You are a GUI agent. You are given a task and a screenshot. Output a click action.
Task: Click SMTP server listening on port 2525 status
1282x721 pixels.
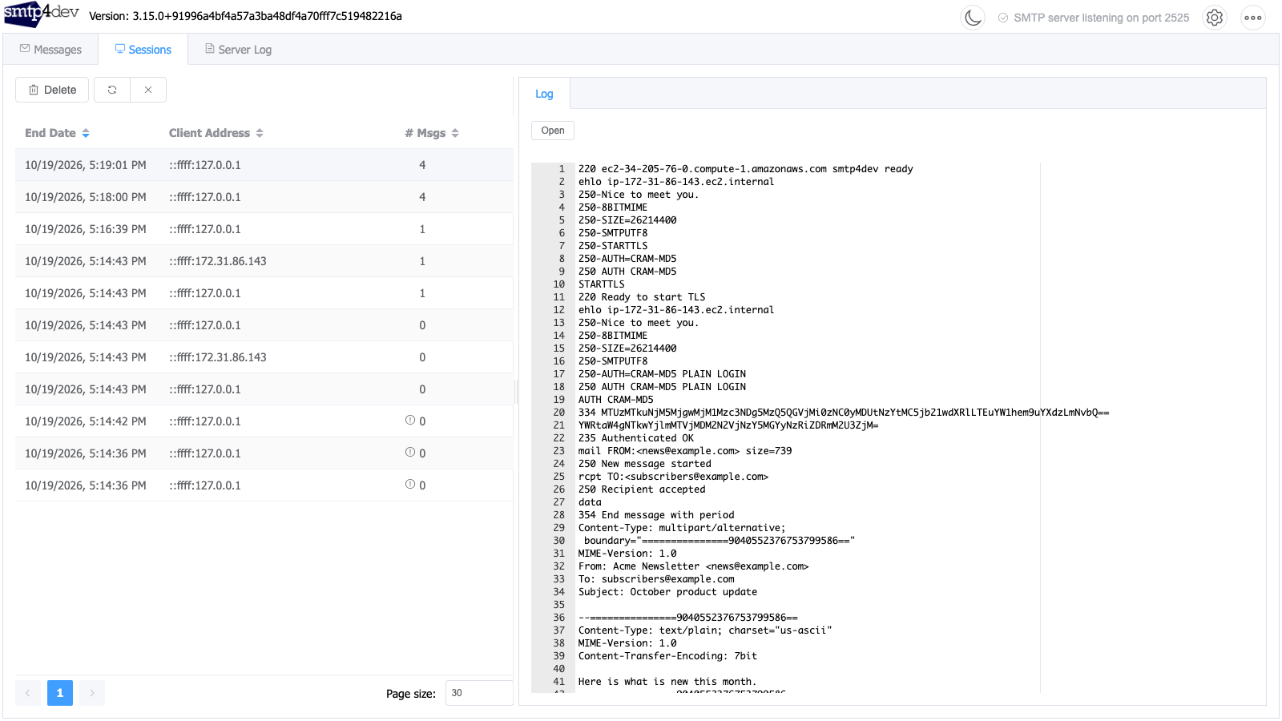pyautogui.click(x=1094, y=18)
